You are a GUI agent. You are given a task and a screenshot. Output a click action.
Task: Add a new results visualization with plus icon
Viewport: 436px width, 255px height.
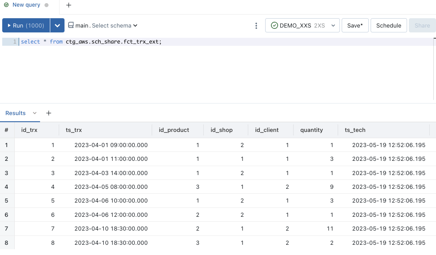(49, 113)
